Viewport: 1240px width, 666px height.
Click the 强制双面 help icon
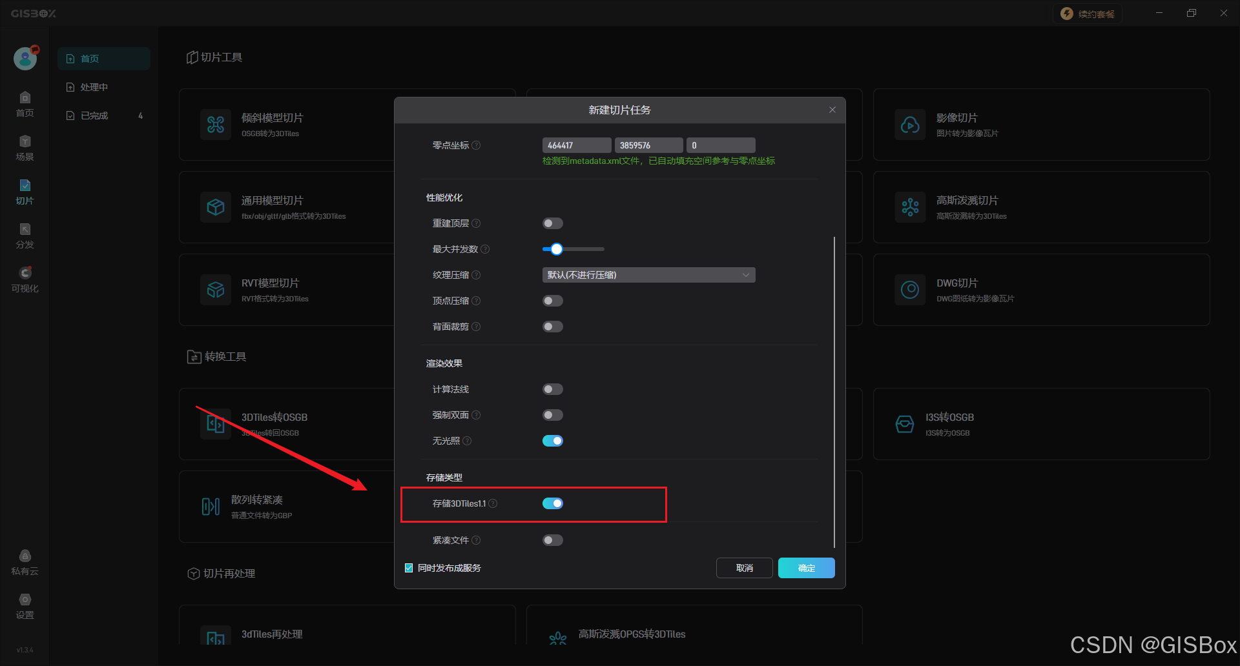(476, 415)
